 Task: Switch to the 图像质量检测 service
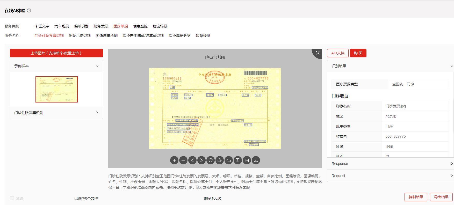click(x=107, y=36)
